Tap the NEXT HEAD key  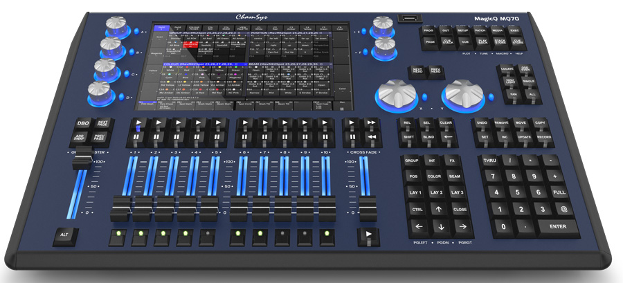coord(417,71)
